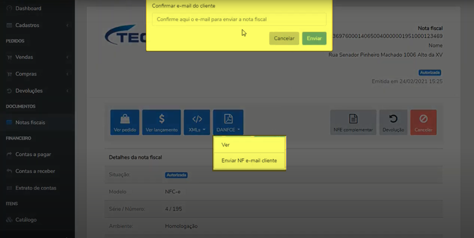The image size is (474, 238).
Task: Expand the Compras submenu chevron
Action: click(67, 74)
